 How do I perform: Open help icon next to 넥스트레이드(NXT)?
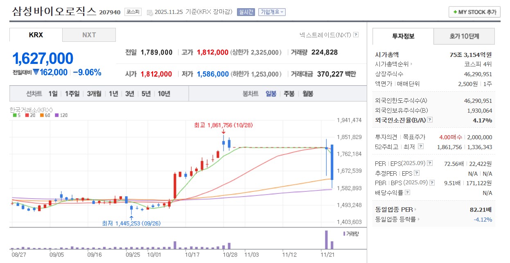click(x=356, y=35)
